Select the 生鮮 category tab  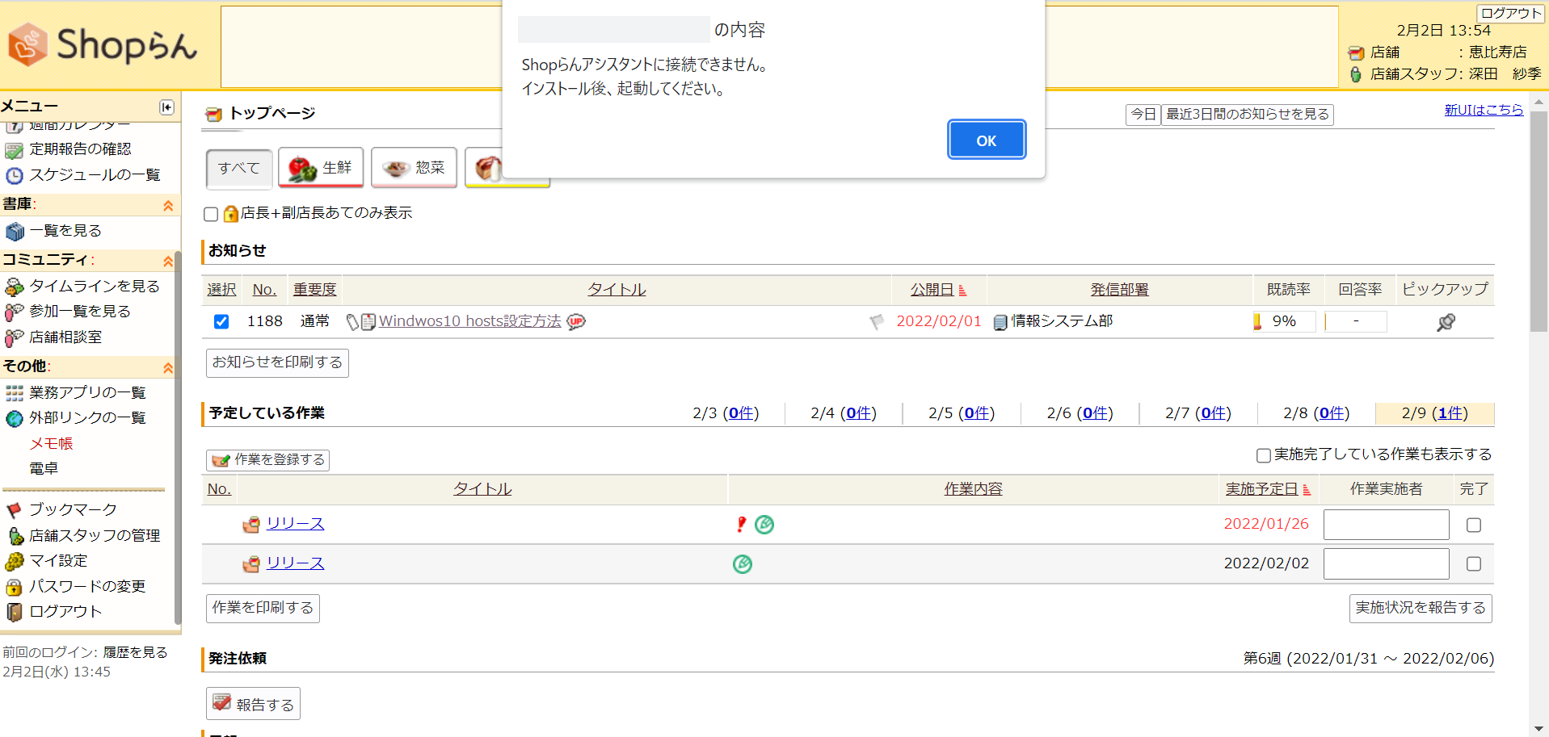(x=321, y=168)
